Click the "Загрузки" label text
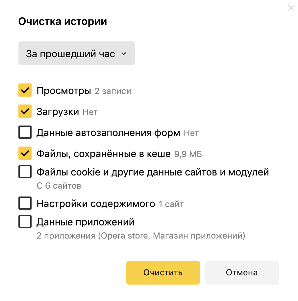 [x=58, y=112]
